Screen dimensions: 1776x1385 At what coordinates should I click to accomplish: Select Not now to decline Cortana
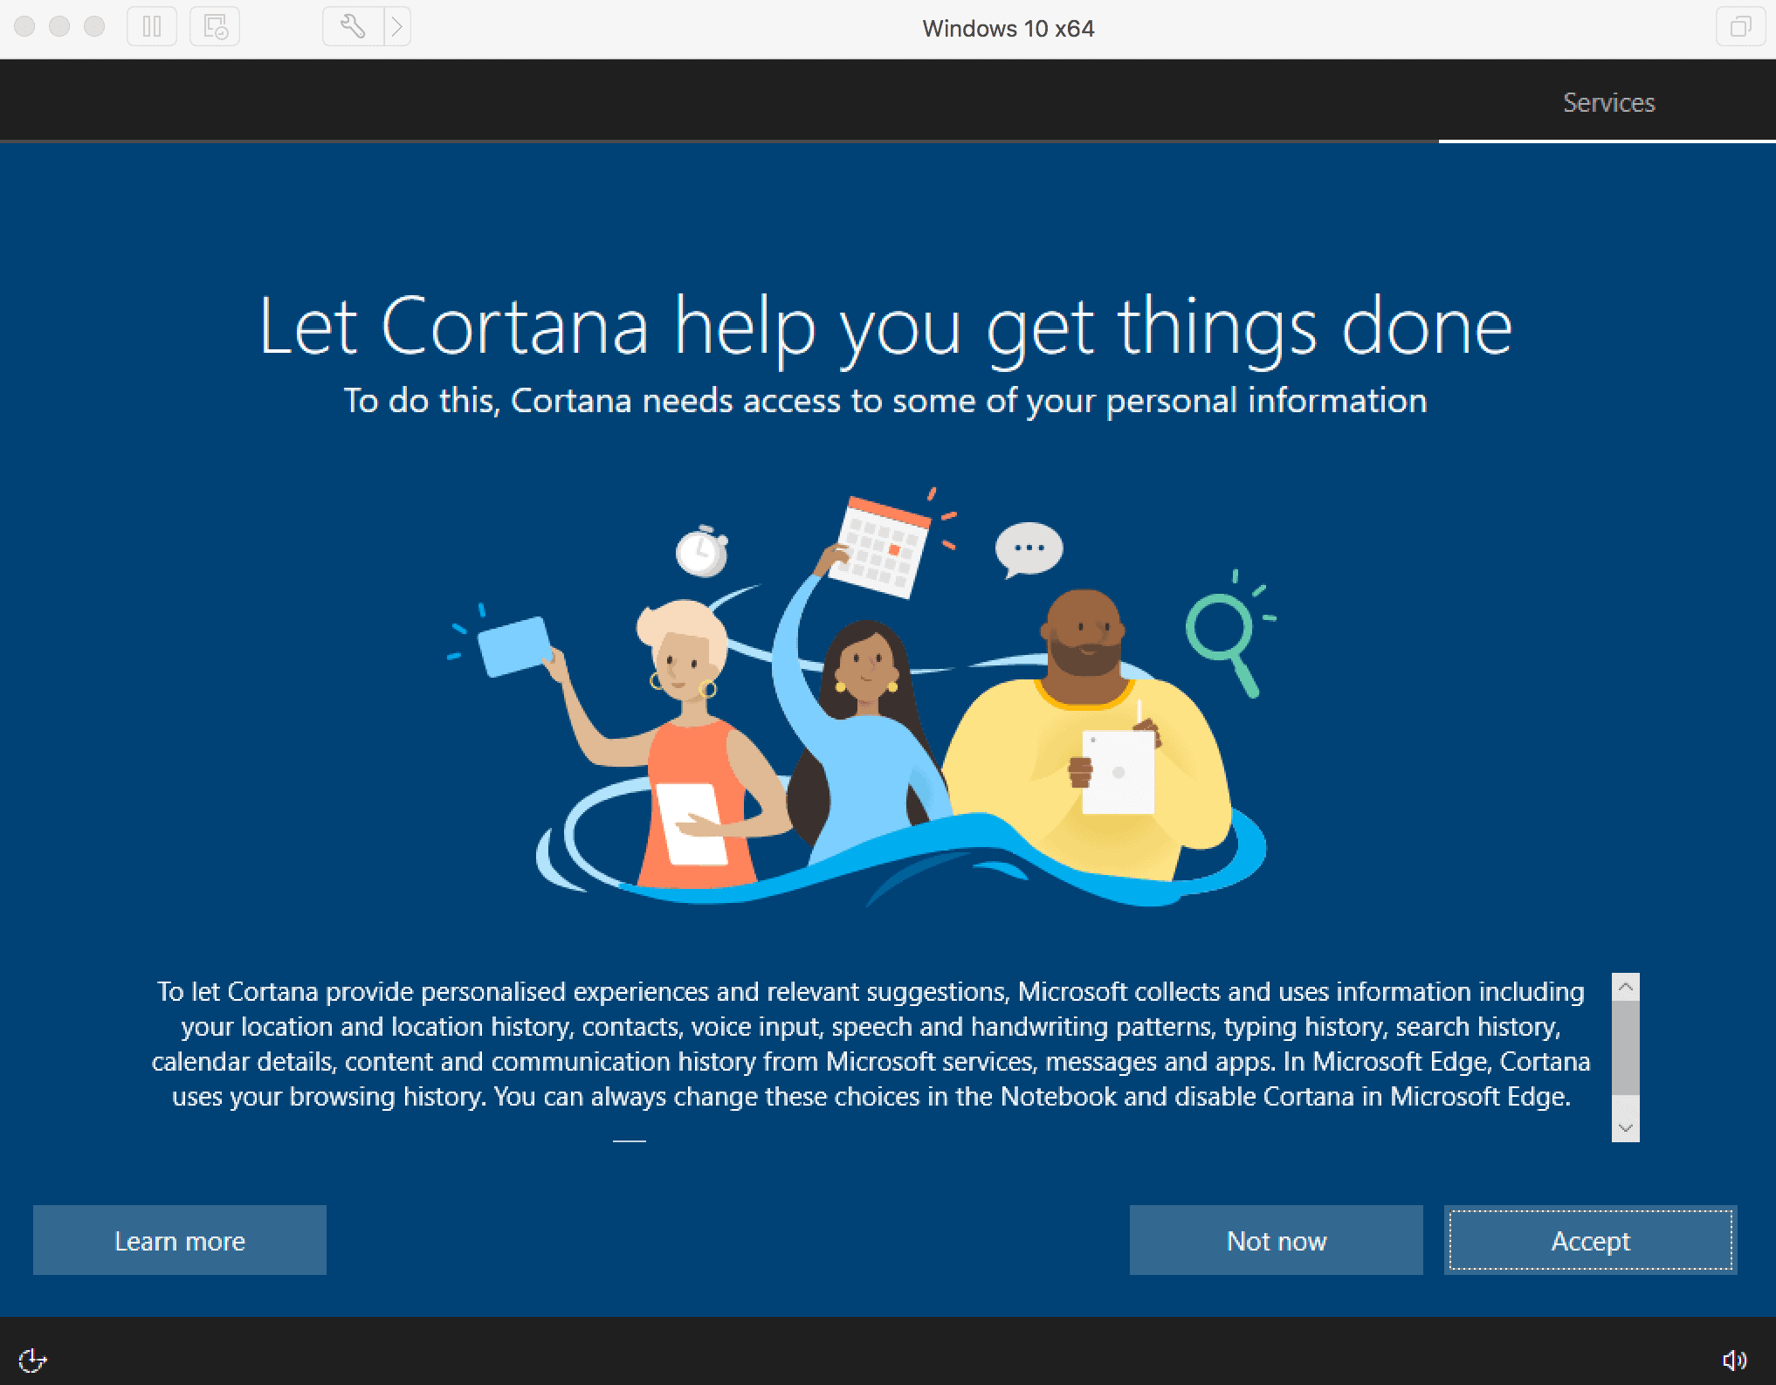(1276, 1239)
